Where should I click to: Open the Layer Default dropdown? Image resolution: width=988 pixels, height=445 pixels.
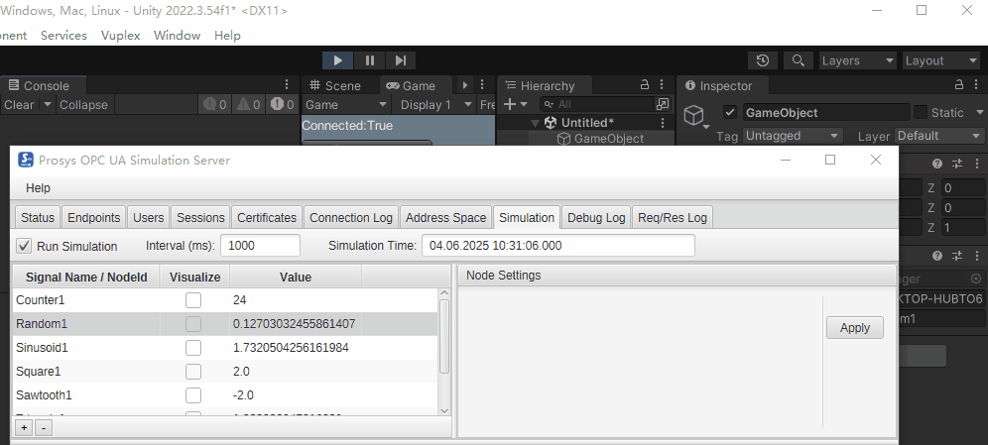coord(939,136)
